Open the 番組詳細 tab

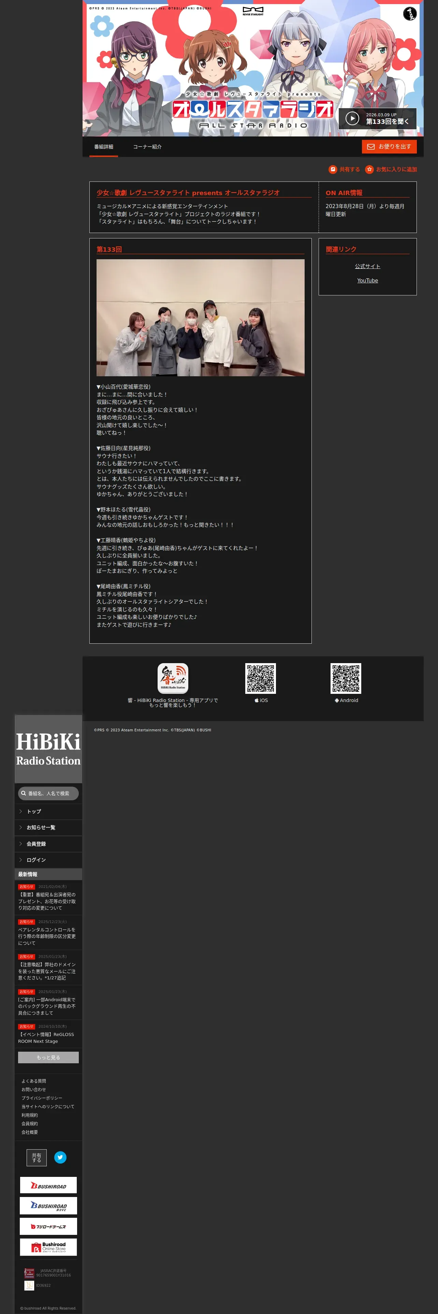coord(103,147)
